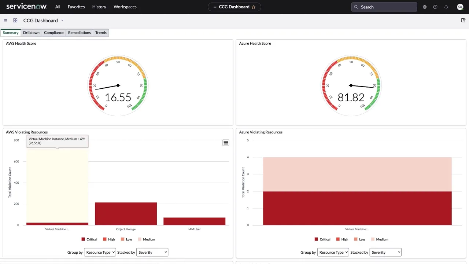
Task: Click the AWS Object Storage bar
Action: pyautogui.click(x=126, y=214)
